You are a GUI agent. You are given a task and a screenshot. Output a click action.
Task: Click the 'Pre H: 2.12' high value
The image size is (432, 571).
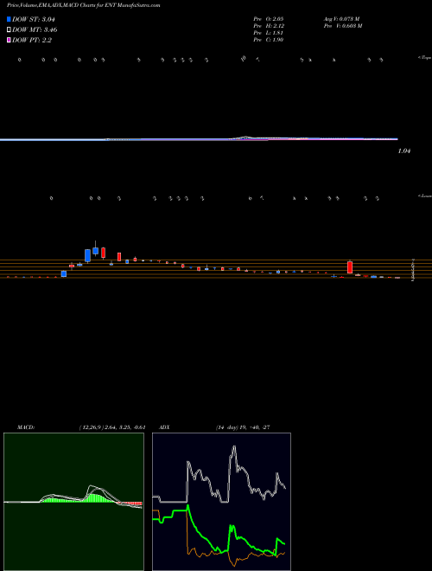tap(269, 26)
